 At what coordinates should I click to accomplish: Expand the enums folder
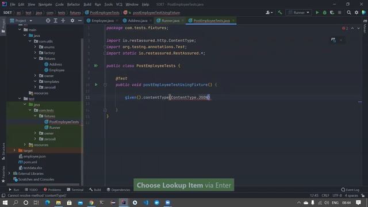click(x=35, y=47)
